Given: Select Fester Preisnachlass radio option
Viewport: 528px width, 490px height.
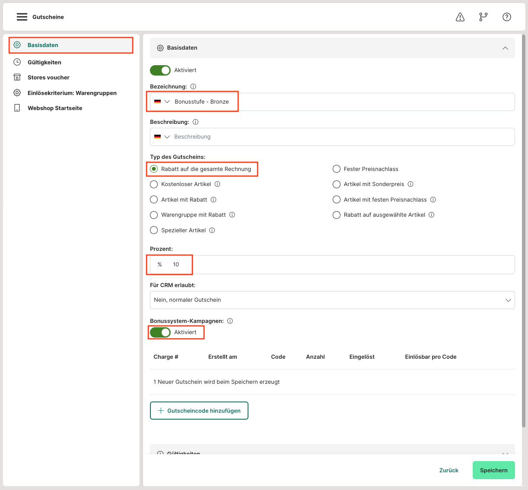Looking at the screenshot, I should click(x=337, y=169).
